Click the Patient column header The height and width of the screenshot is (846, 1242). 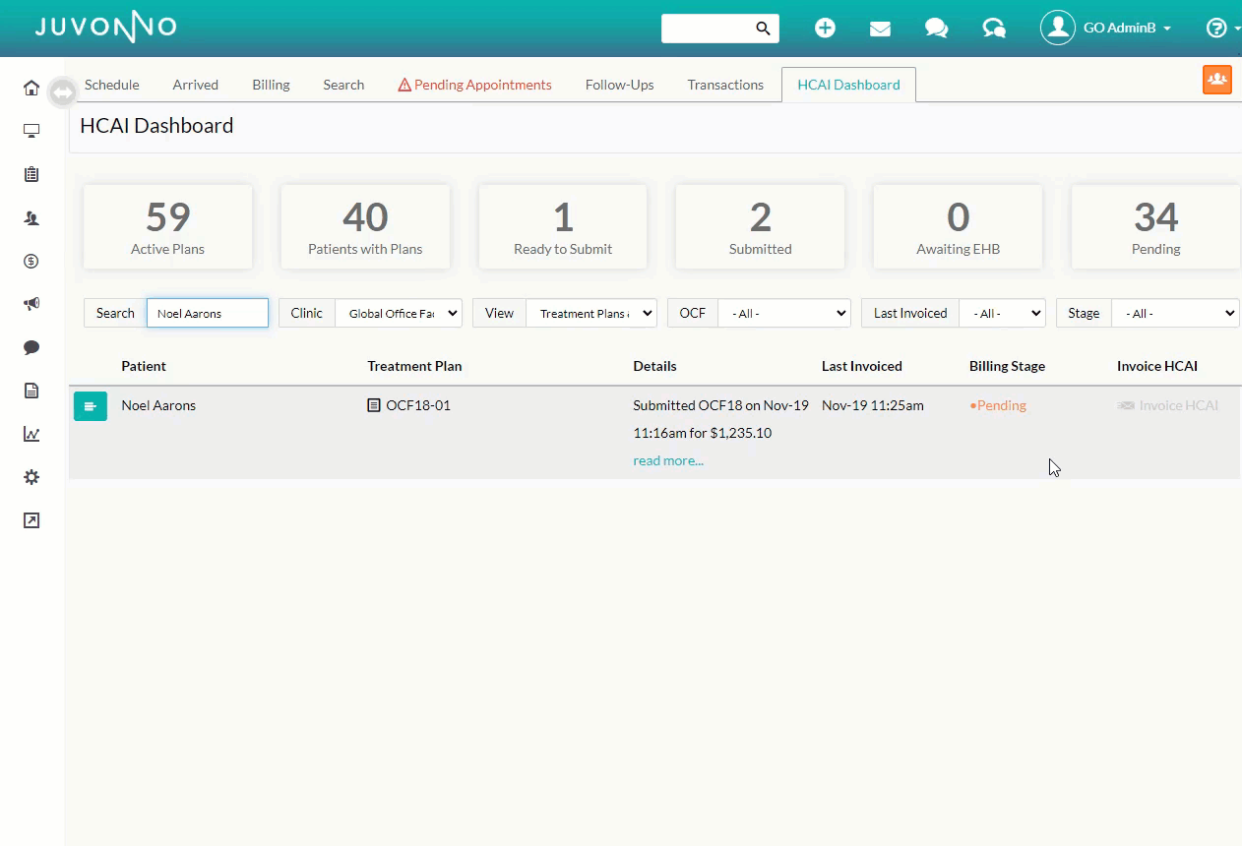point(144,366)
